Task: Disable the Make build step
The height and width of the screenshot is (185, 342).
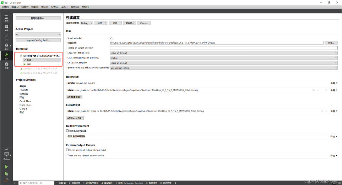Action: point(314,90)
